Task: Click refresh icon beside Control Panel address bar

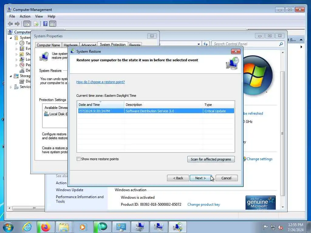Action: [x=206, y=44]
